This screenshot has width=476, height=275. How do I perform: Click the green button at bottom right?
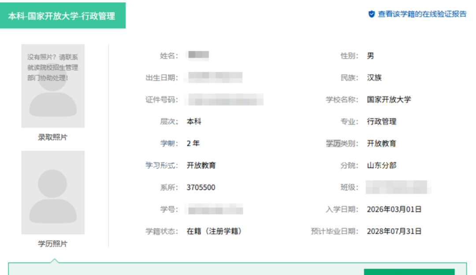point(409,271)
